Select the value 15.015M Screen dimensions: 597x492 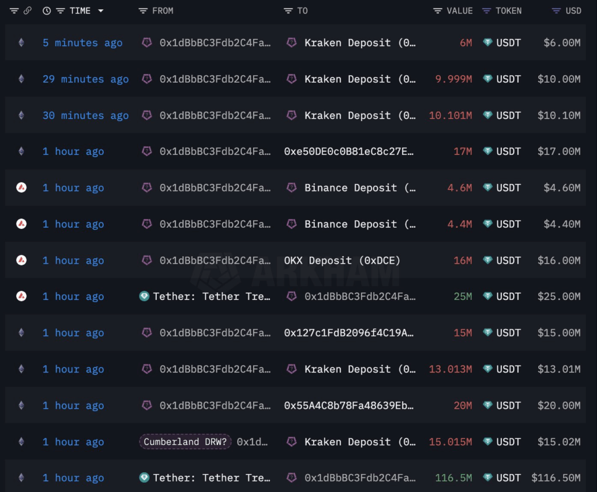click(x=451, y=442)
